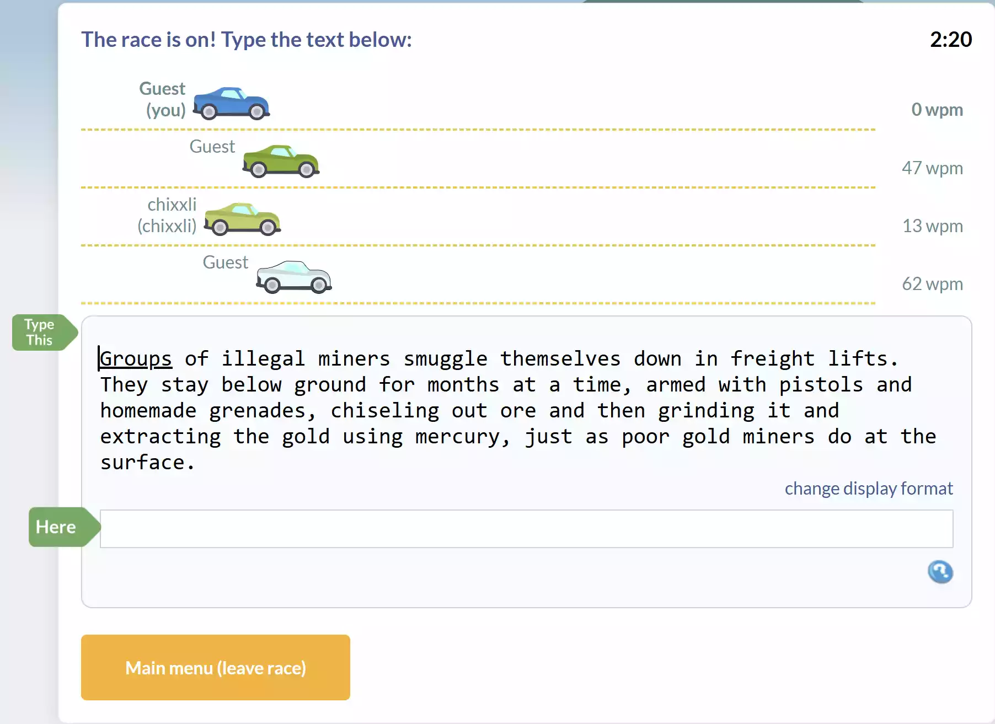The image size is (995, 724).
Task: Open the change display format link
Action: 869,489
